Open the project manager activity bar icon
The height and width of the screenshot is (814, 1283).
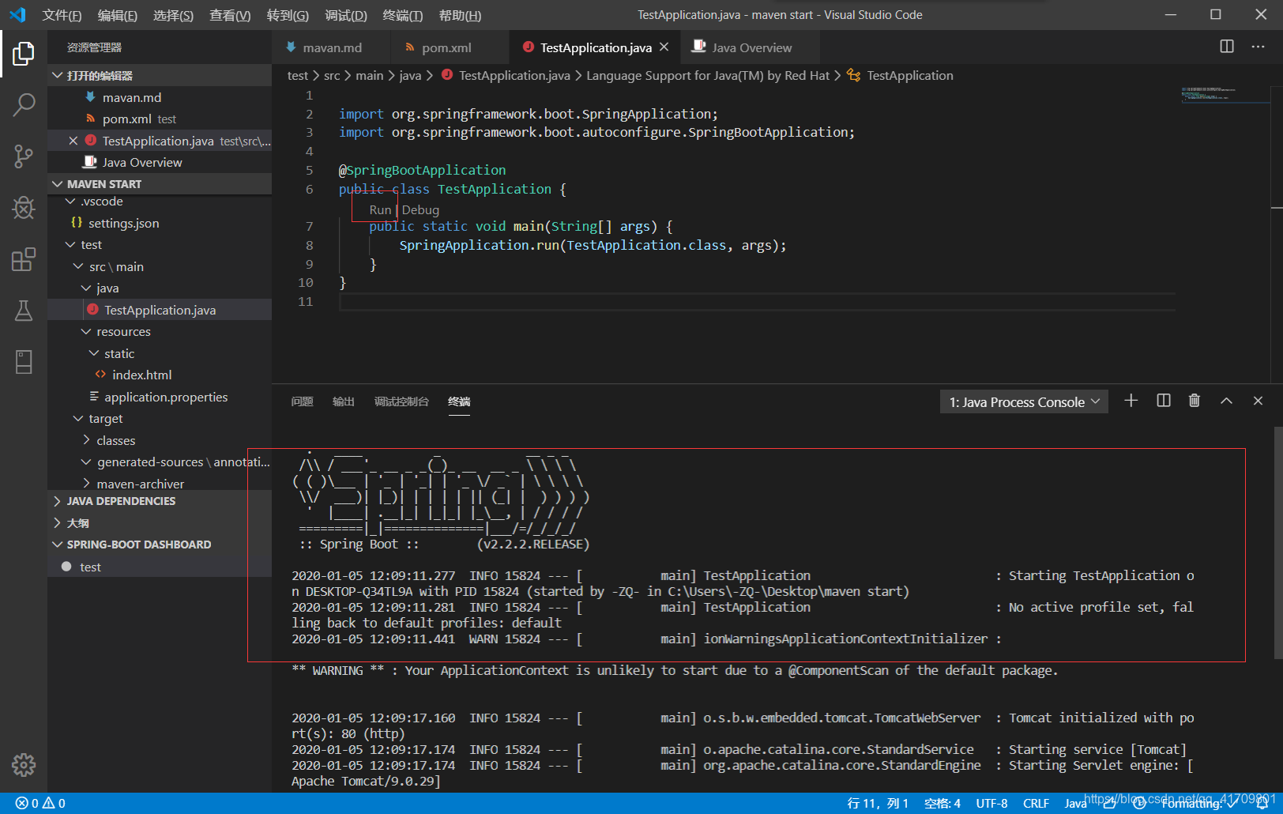[x=24, y=362]
